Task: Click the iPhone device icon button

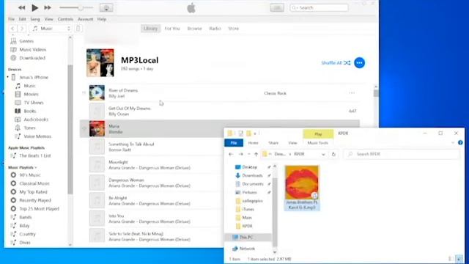Action: 78,29
